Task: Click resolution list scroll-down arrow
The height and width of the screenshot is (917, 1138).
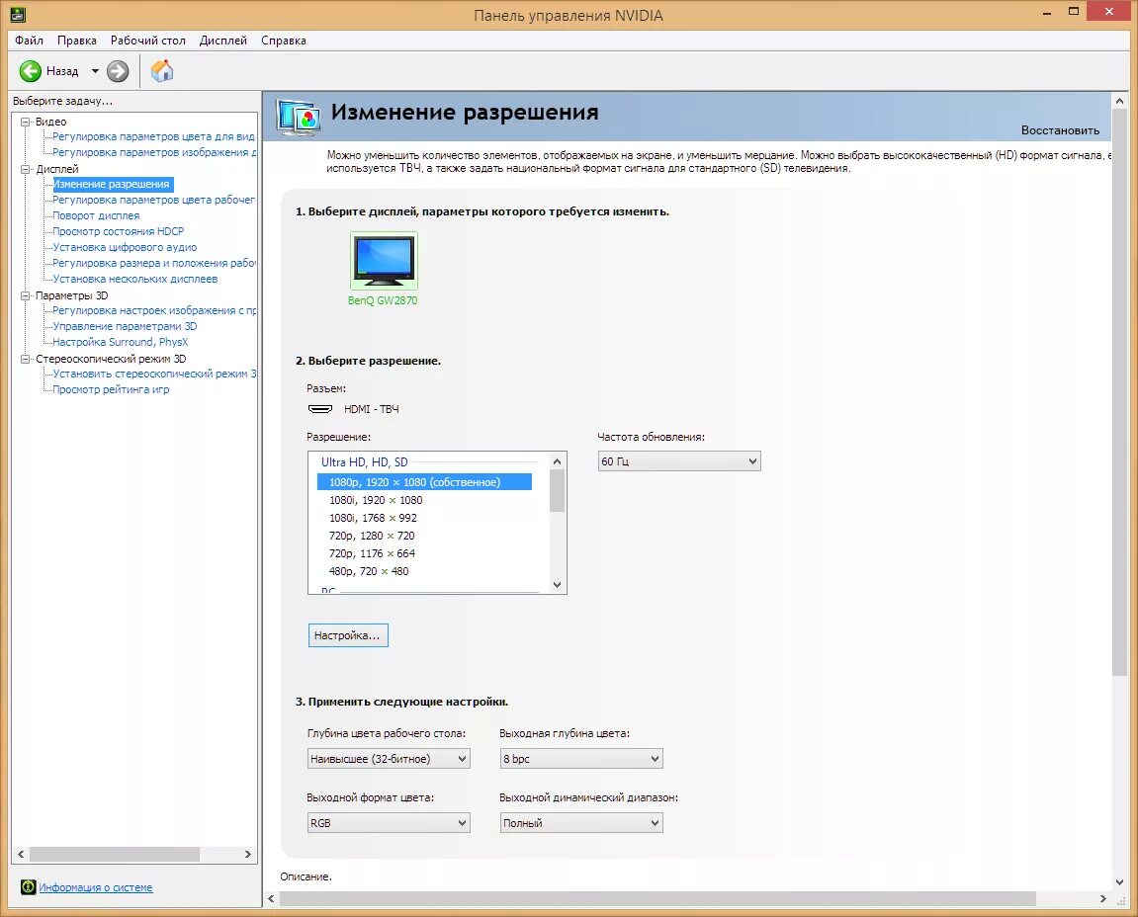Action: tap(558, 585)
